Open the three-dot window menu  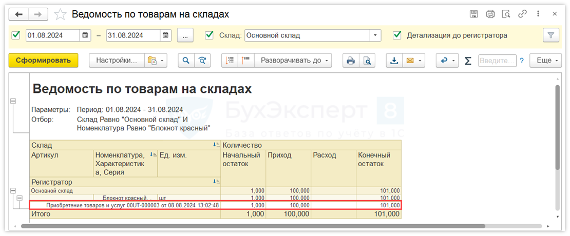(x=538, y=14)
